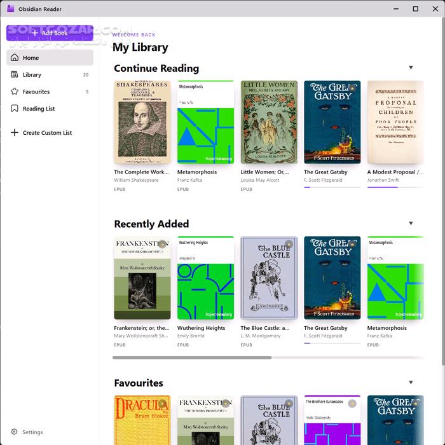Toggle favourite star on Favourites Gatsby cover
This screenshot has width=445, height=445.
coord(416,403)
